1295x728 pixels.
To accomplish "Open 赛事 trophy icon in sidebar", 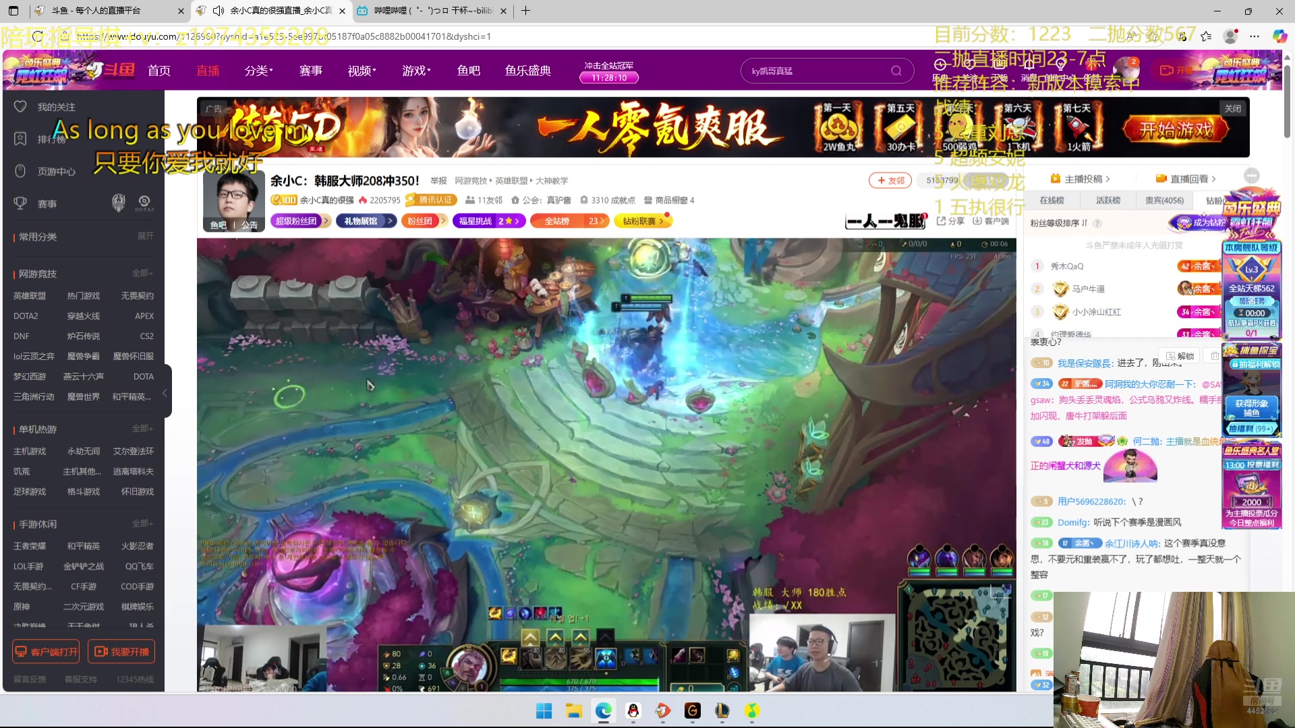I will point(20,204).
